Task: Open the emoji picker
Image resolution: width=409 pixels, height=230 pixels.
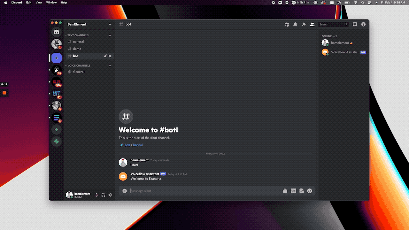Action: coord(309,190)
